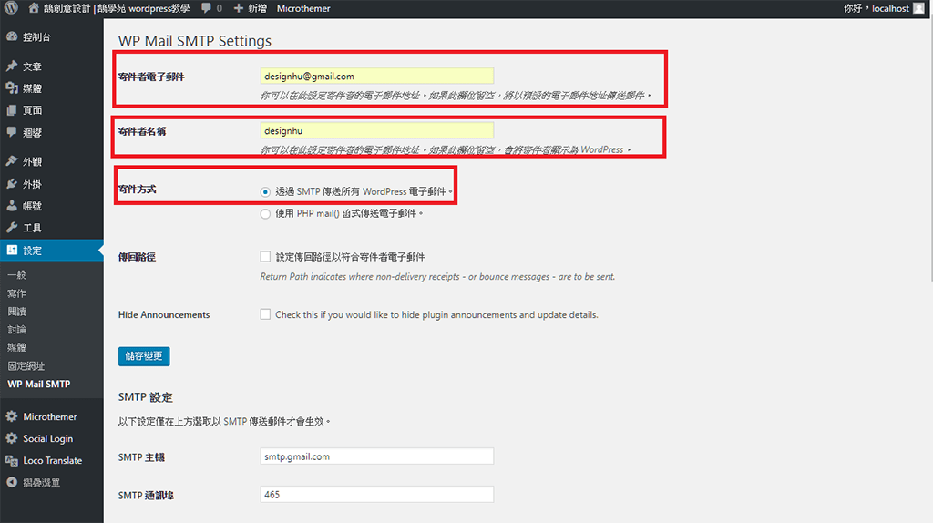Click the home icon beside the site name
The image size is (933, 523).
coord(34,8)
